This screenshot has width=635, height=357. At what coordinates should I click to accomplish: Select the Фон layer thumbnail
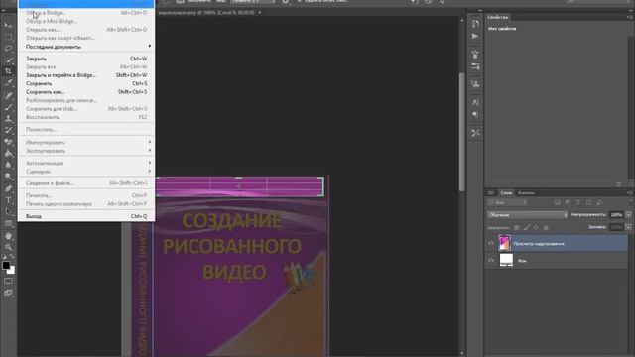[506, 260]
